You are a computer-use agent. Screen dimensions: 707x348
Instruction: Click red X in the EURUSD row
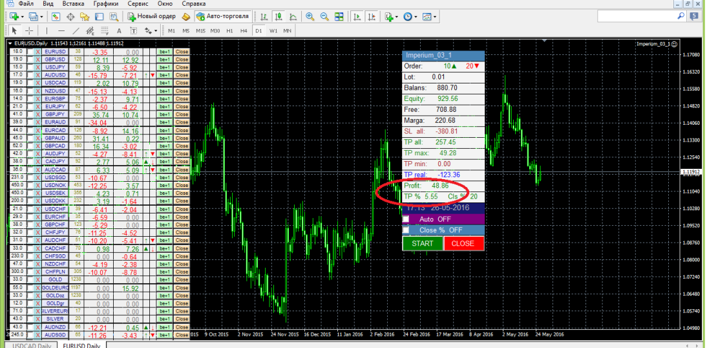pyautogui.click(x=37, y=52)
